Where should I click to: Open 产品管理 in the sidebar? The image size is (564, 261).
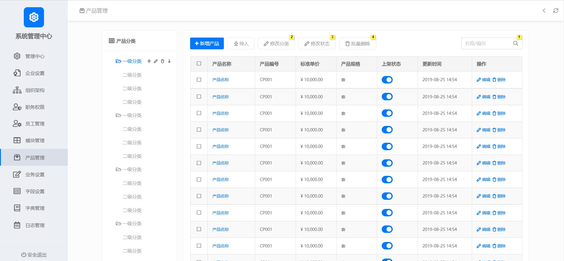34,157
